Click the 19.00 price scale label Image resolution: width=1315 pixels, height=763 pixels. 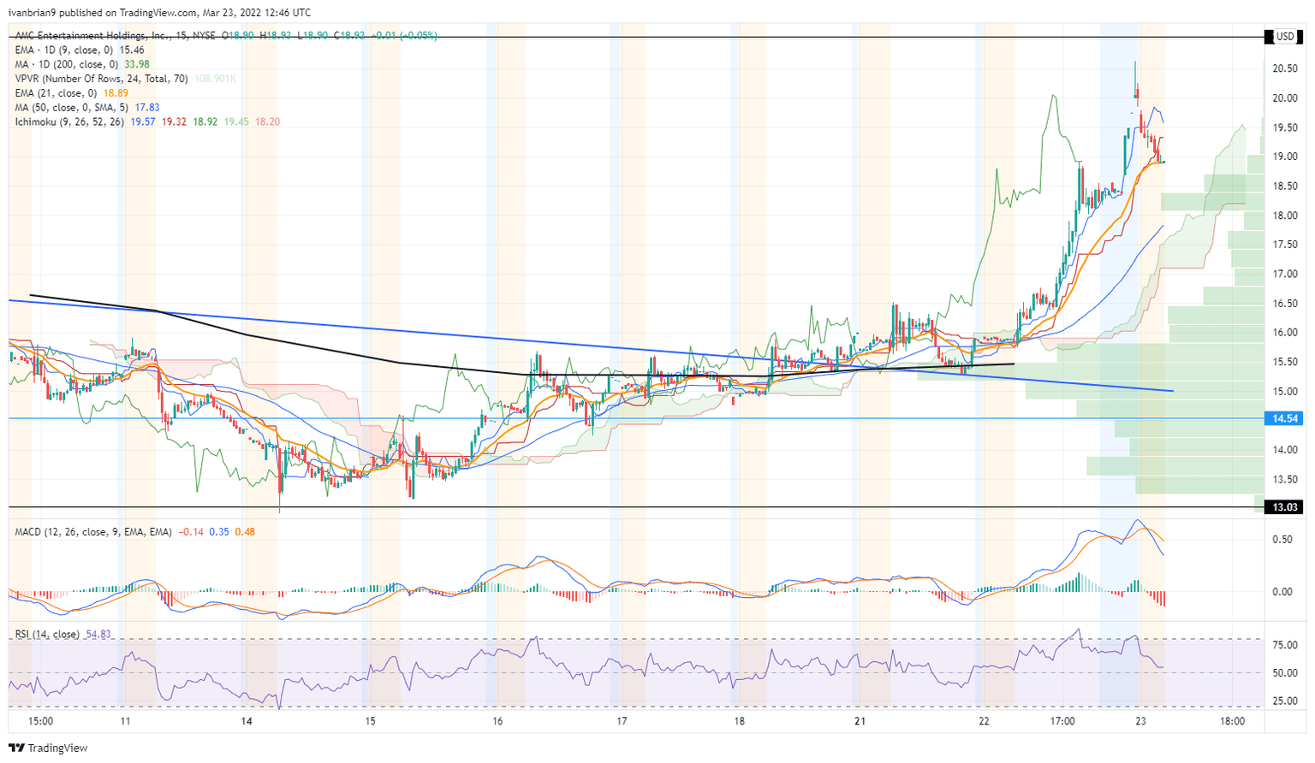click(1283, 157)
